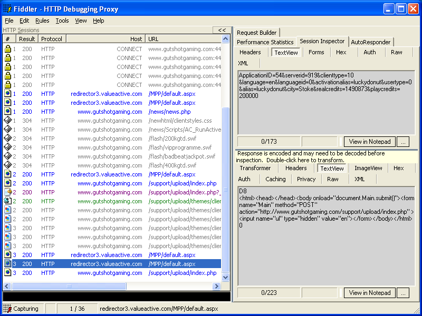Select the request TextView tab above the request body
Screen dimensions: 422x316
pos(286,52)
